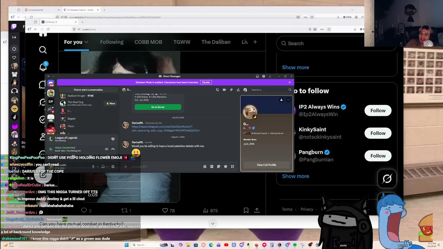Switch to the TGWW tab
Image resolution: width=443 pixels, height=249 pixels.
click(x=182, y=42)
